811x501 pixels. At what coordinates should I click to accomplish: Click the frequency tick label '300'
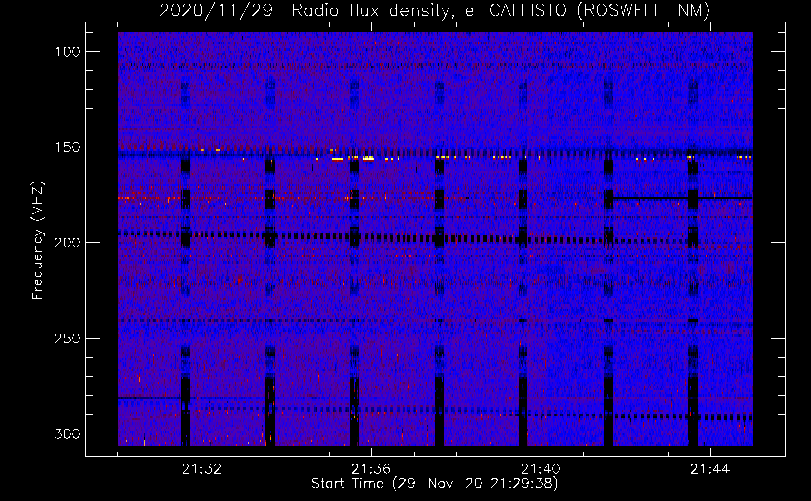67,434
